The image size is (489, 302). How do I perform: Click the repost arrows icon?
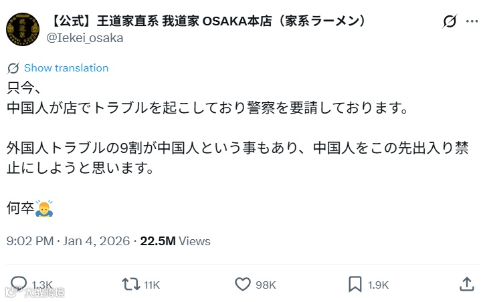click(130, 284)
